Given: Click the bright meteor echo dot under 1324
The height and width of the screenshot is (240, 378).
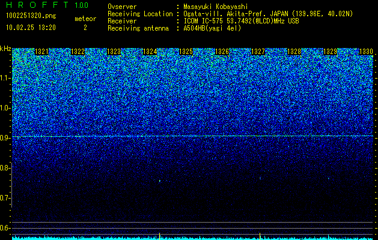Looking at the screenshot, I should click(160, 181).
